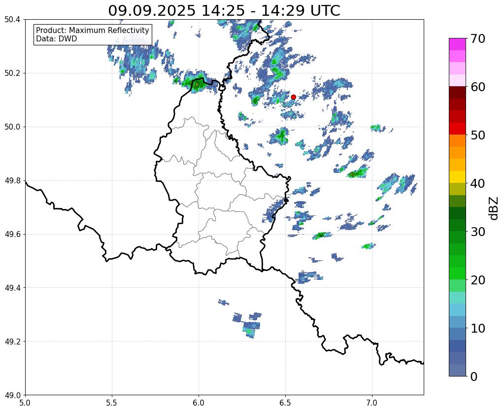The height and width of the screenshot is (411, 504).
Task: Click the colorbar tick label 50
Action: click(478, 135)
